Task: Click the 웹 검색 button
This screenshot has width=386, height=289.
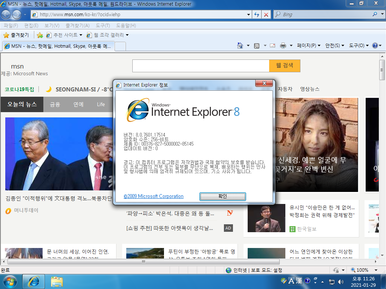Action: tap(285, 65)
